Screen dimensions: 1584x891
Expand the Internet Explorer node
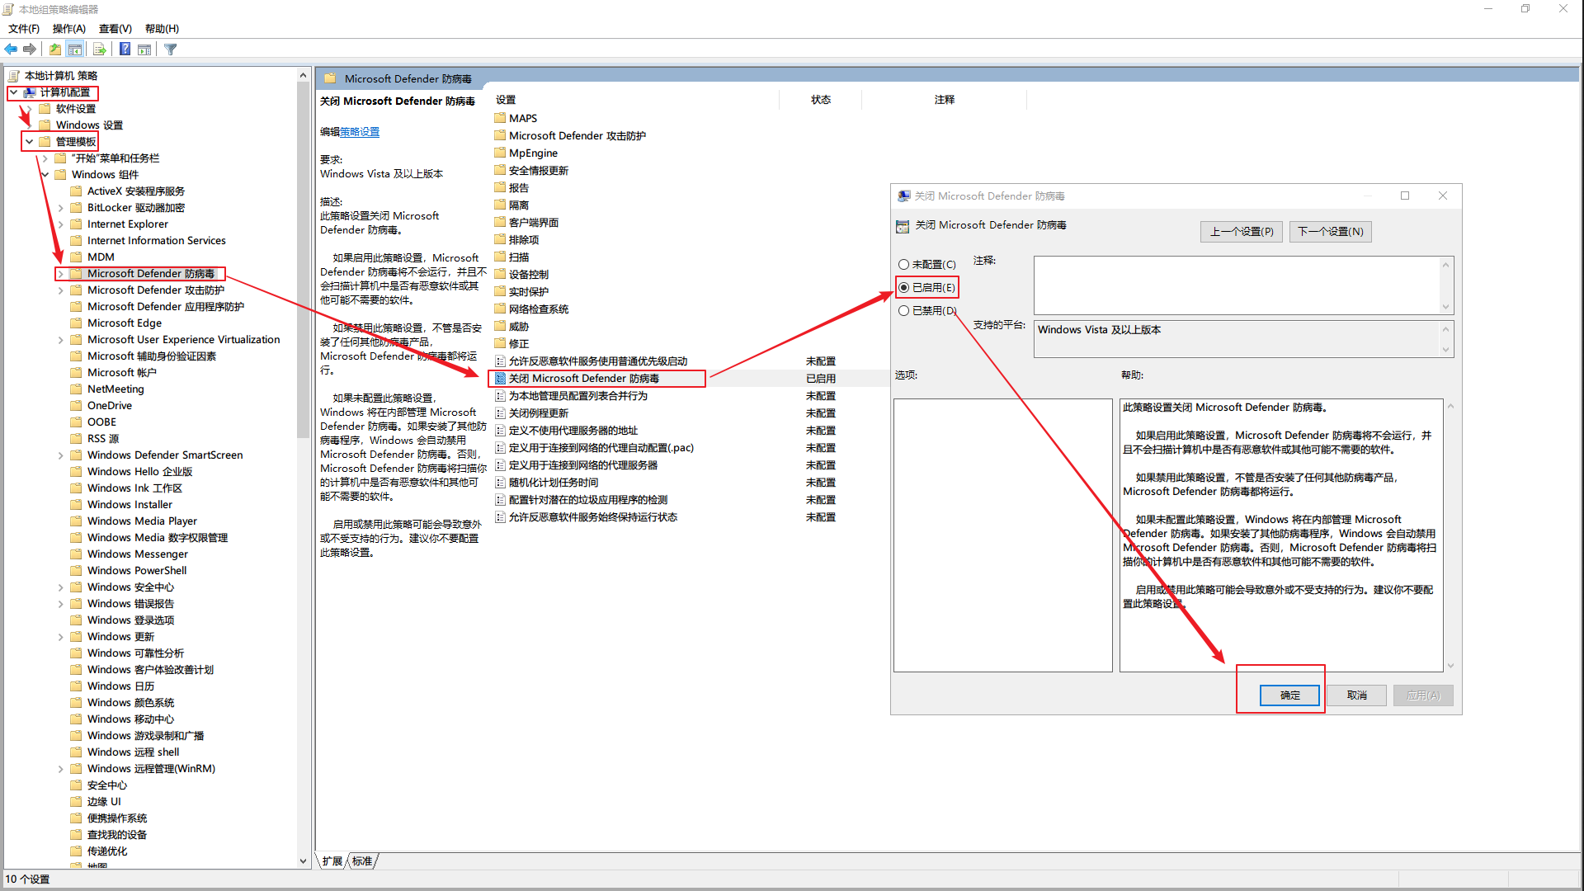point(60,224)
